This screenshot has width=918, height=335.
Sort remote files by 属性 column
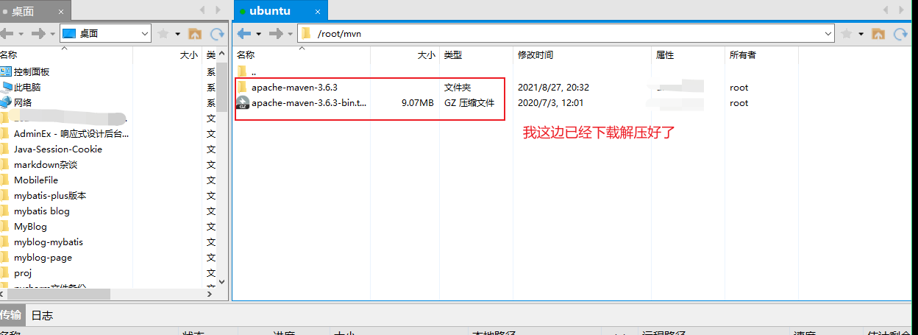point(688,54)
